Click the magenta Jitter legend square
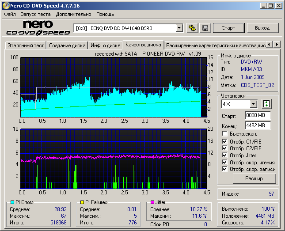 click(x=152, y=202)
